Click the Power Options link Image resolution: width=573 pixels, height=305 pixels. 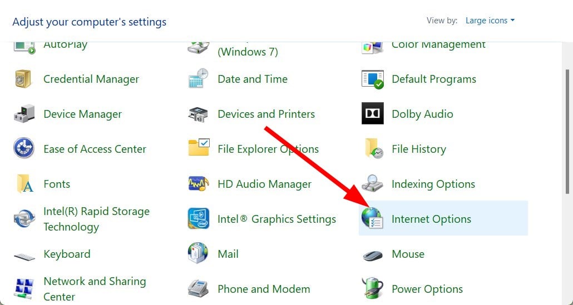pos(427,289)
